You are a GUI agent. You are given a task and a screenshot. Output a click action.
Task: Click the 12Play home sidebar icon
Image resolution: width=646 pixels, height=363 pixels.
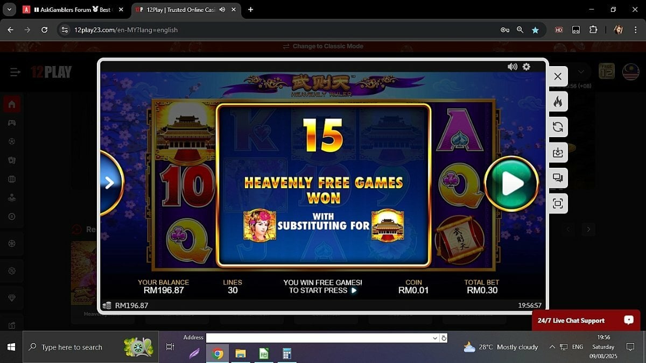point(11,104)
